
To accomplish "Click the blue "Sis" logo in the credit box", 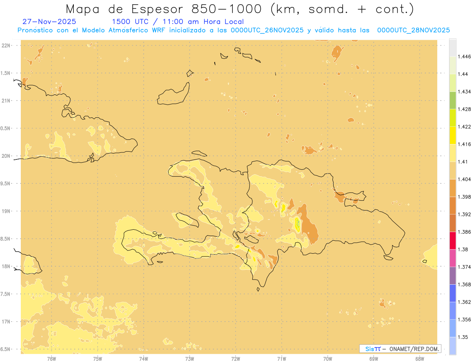I will (x=370, y=349).
